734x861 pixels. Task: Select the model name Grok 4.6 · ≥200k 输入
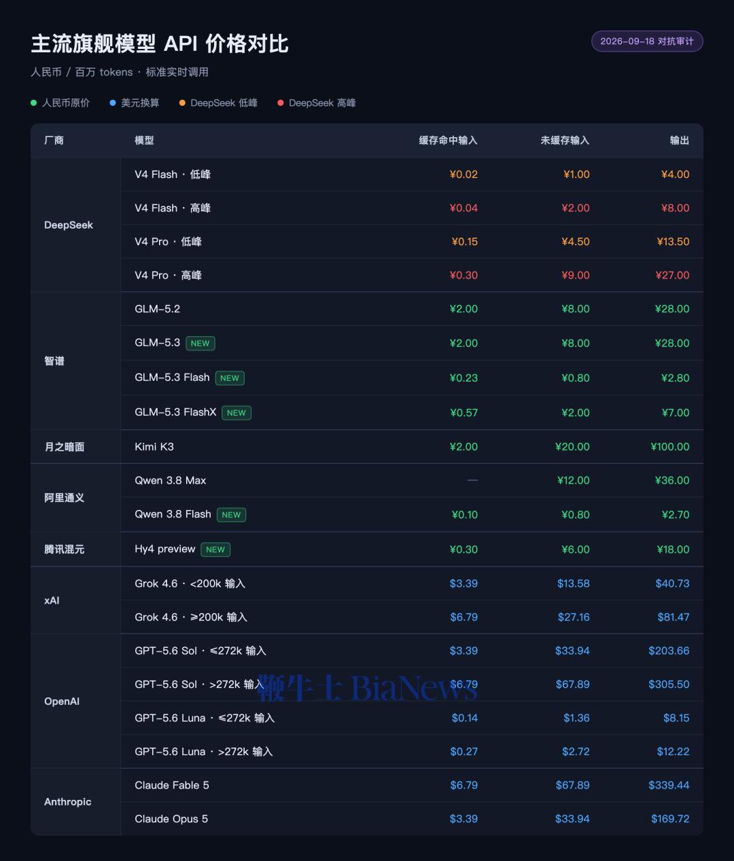(x=191, y=617)
